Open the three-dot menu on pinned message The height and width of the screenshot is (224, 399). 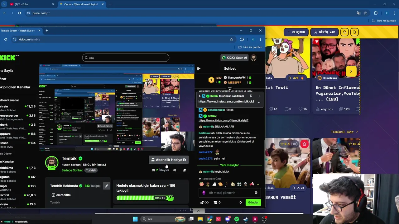[259, 96]
